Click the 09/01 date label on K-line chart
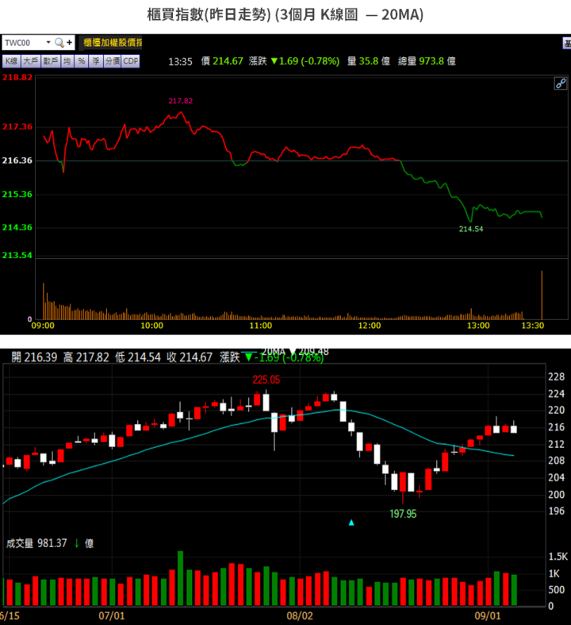This screenshot has width=571, height=625. pos(487,615)
